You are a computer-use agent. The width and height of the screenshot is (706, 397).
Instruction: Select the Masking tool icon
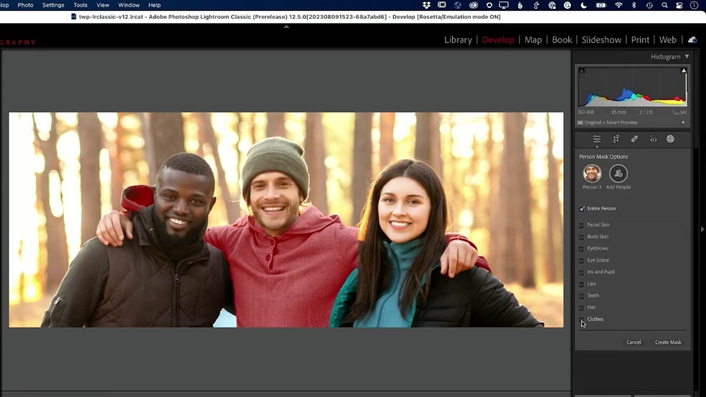pyautogui.click(x=670, y=139)
